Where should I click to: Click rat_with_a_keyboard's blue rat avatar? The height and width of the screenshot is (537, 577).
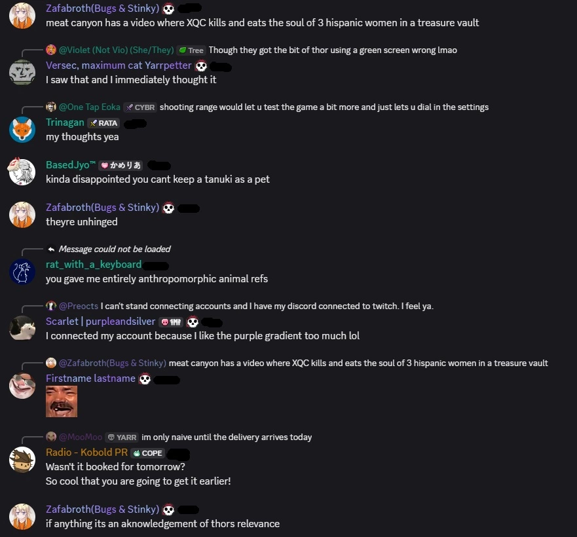pos(22,272)
